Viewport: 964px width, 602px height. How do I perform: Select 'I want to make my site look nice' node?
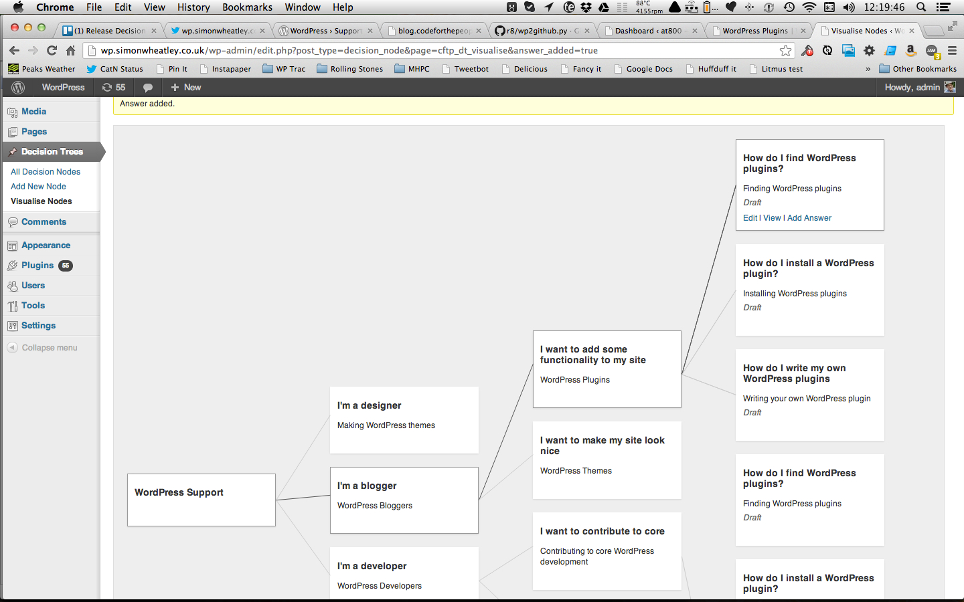607,460
